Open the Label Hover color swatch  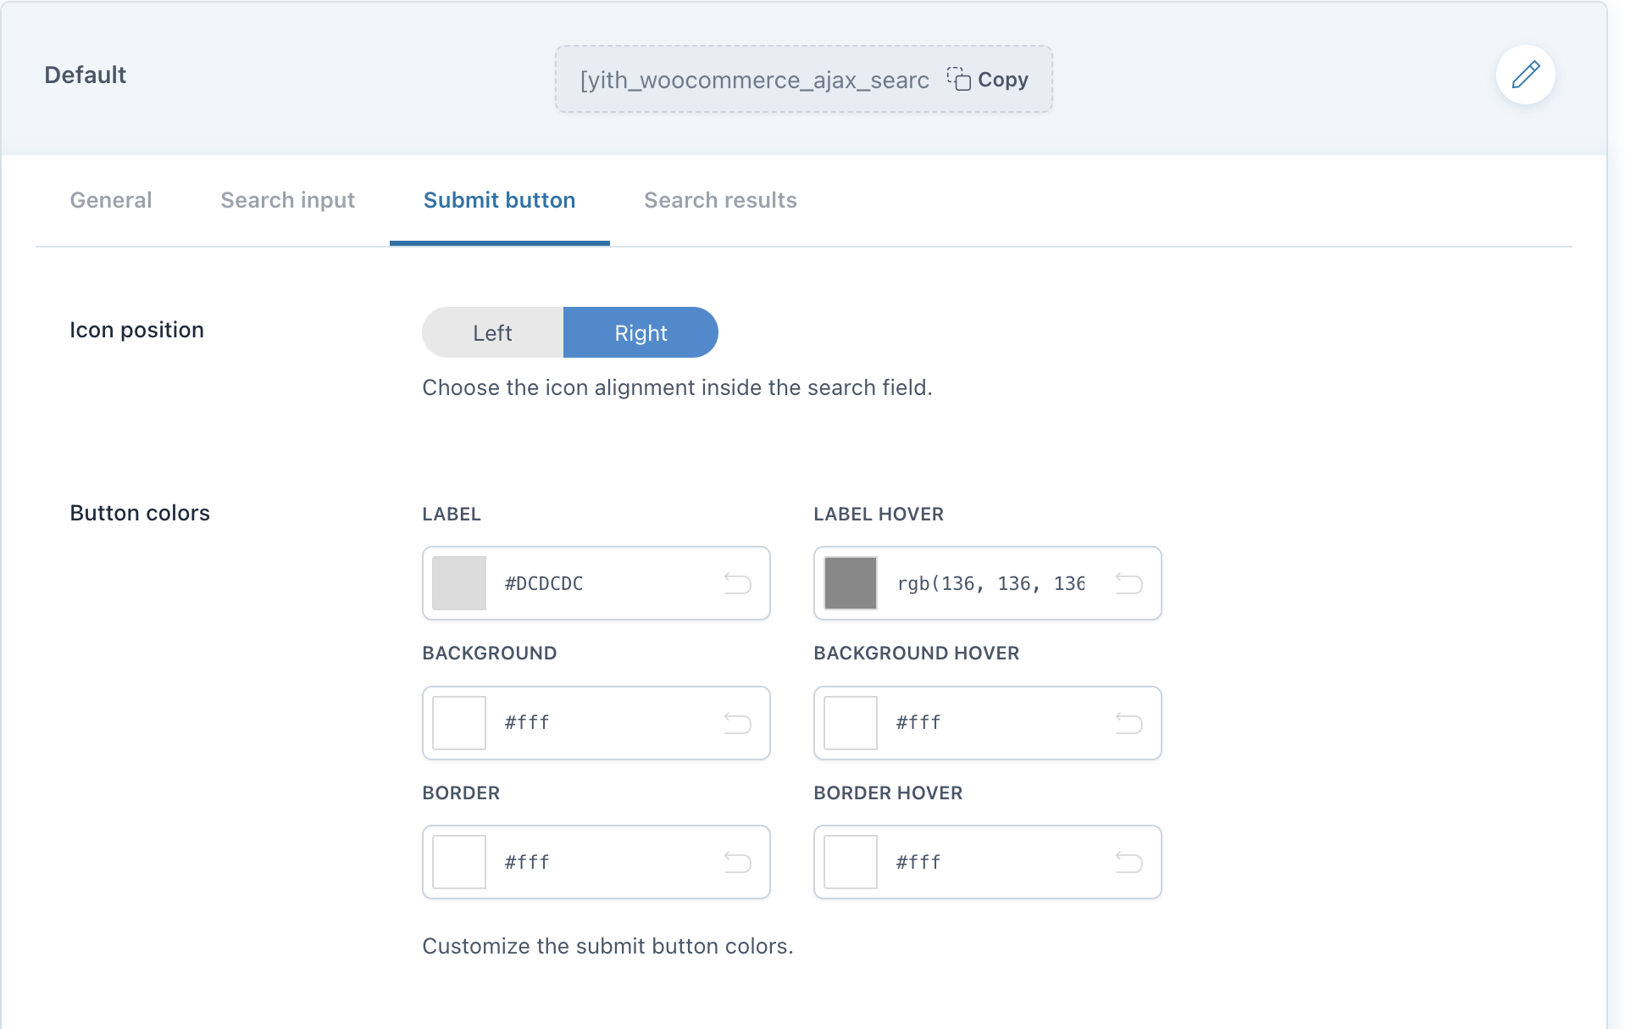(851, 583)
